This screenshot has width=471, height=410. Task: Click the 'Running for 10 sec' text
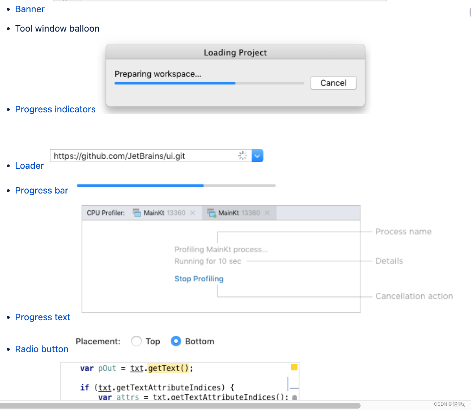(207, 261)
